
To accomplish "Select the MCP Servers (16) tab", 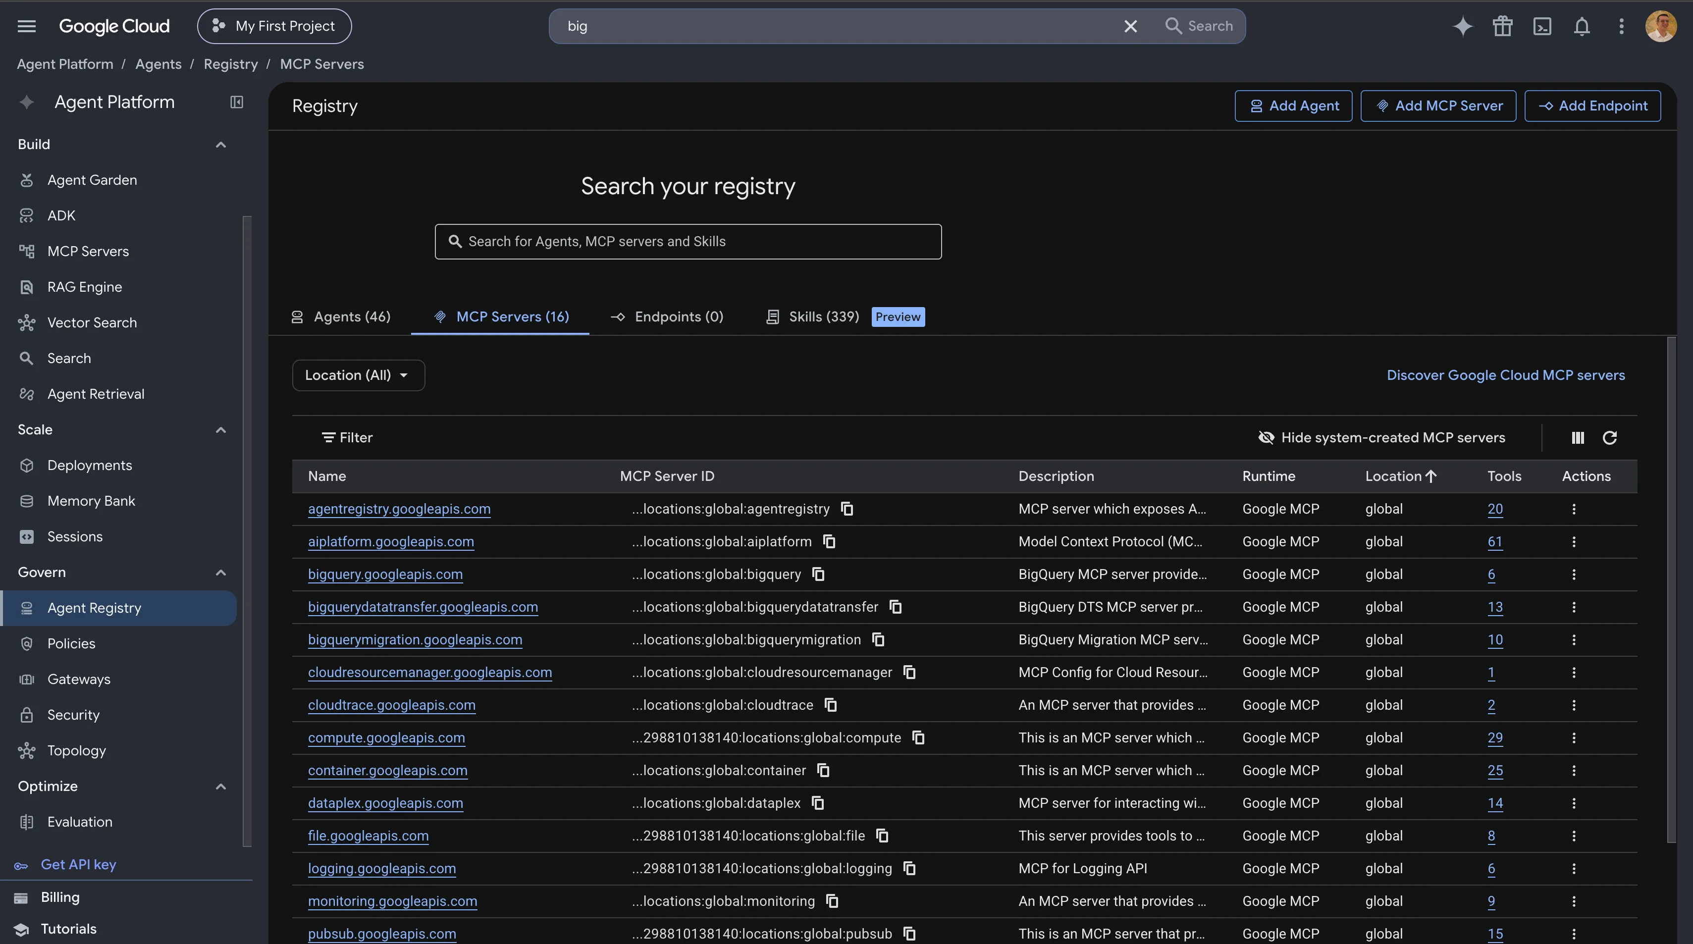I will pos(501,317).
